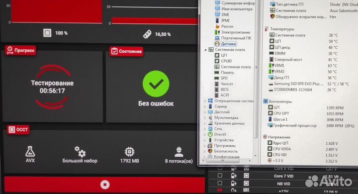358x194 pixels.
Task: Click the 1792 MB memory chip icon
Action: coord(129,152)
